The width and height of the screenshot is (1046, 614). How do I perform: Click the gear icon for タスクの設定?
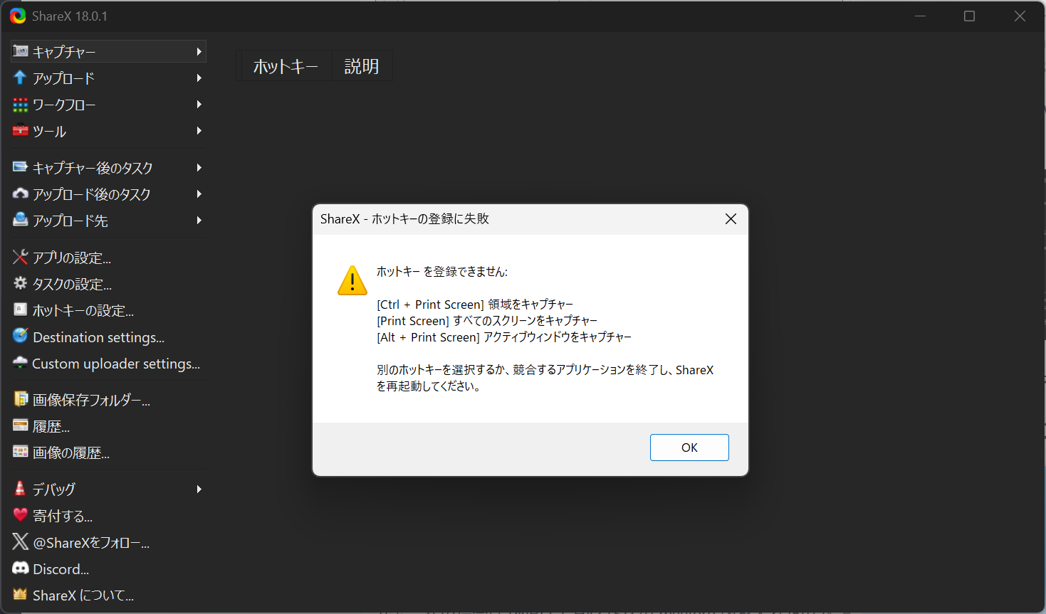pos(20,284)
